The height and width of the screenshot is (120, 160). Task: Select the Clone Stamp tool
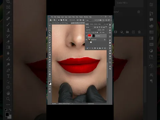pyautogui.click(x=50, y=47)
